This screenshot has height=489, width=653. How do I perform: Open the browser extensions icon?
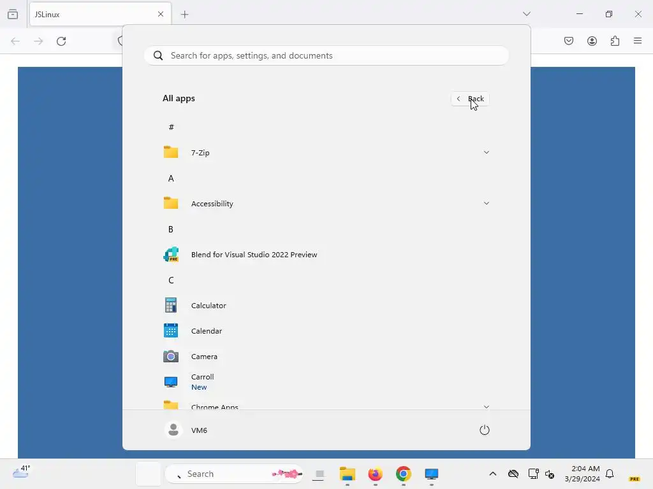[615, 41]
